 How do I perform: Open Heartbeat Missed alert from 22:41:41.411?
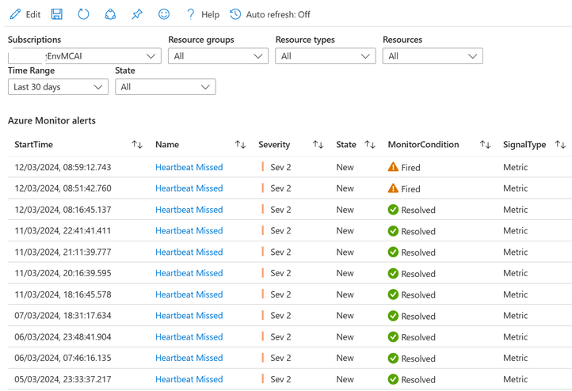(189, 230)
